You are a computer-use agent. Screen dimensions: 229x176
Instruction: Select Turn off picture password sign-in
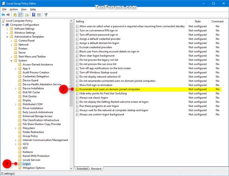click(x=148, y=35)
